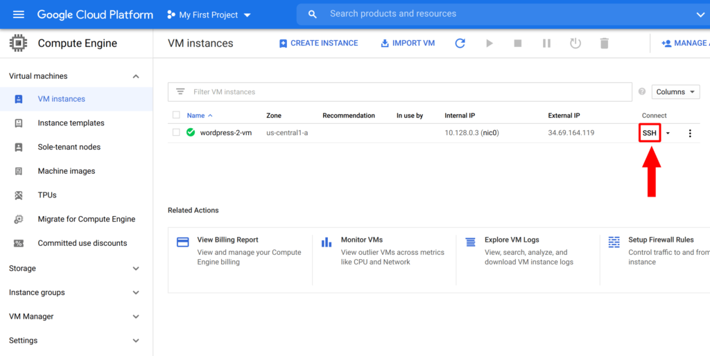Screen dimensions: 710x356
Task: Expand the Storage section
Action: [x=136, y=269]
